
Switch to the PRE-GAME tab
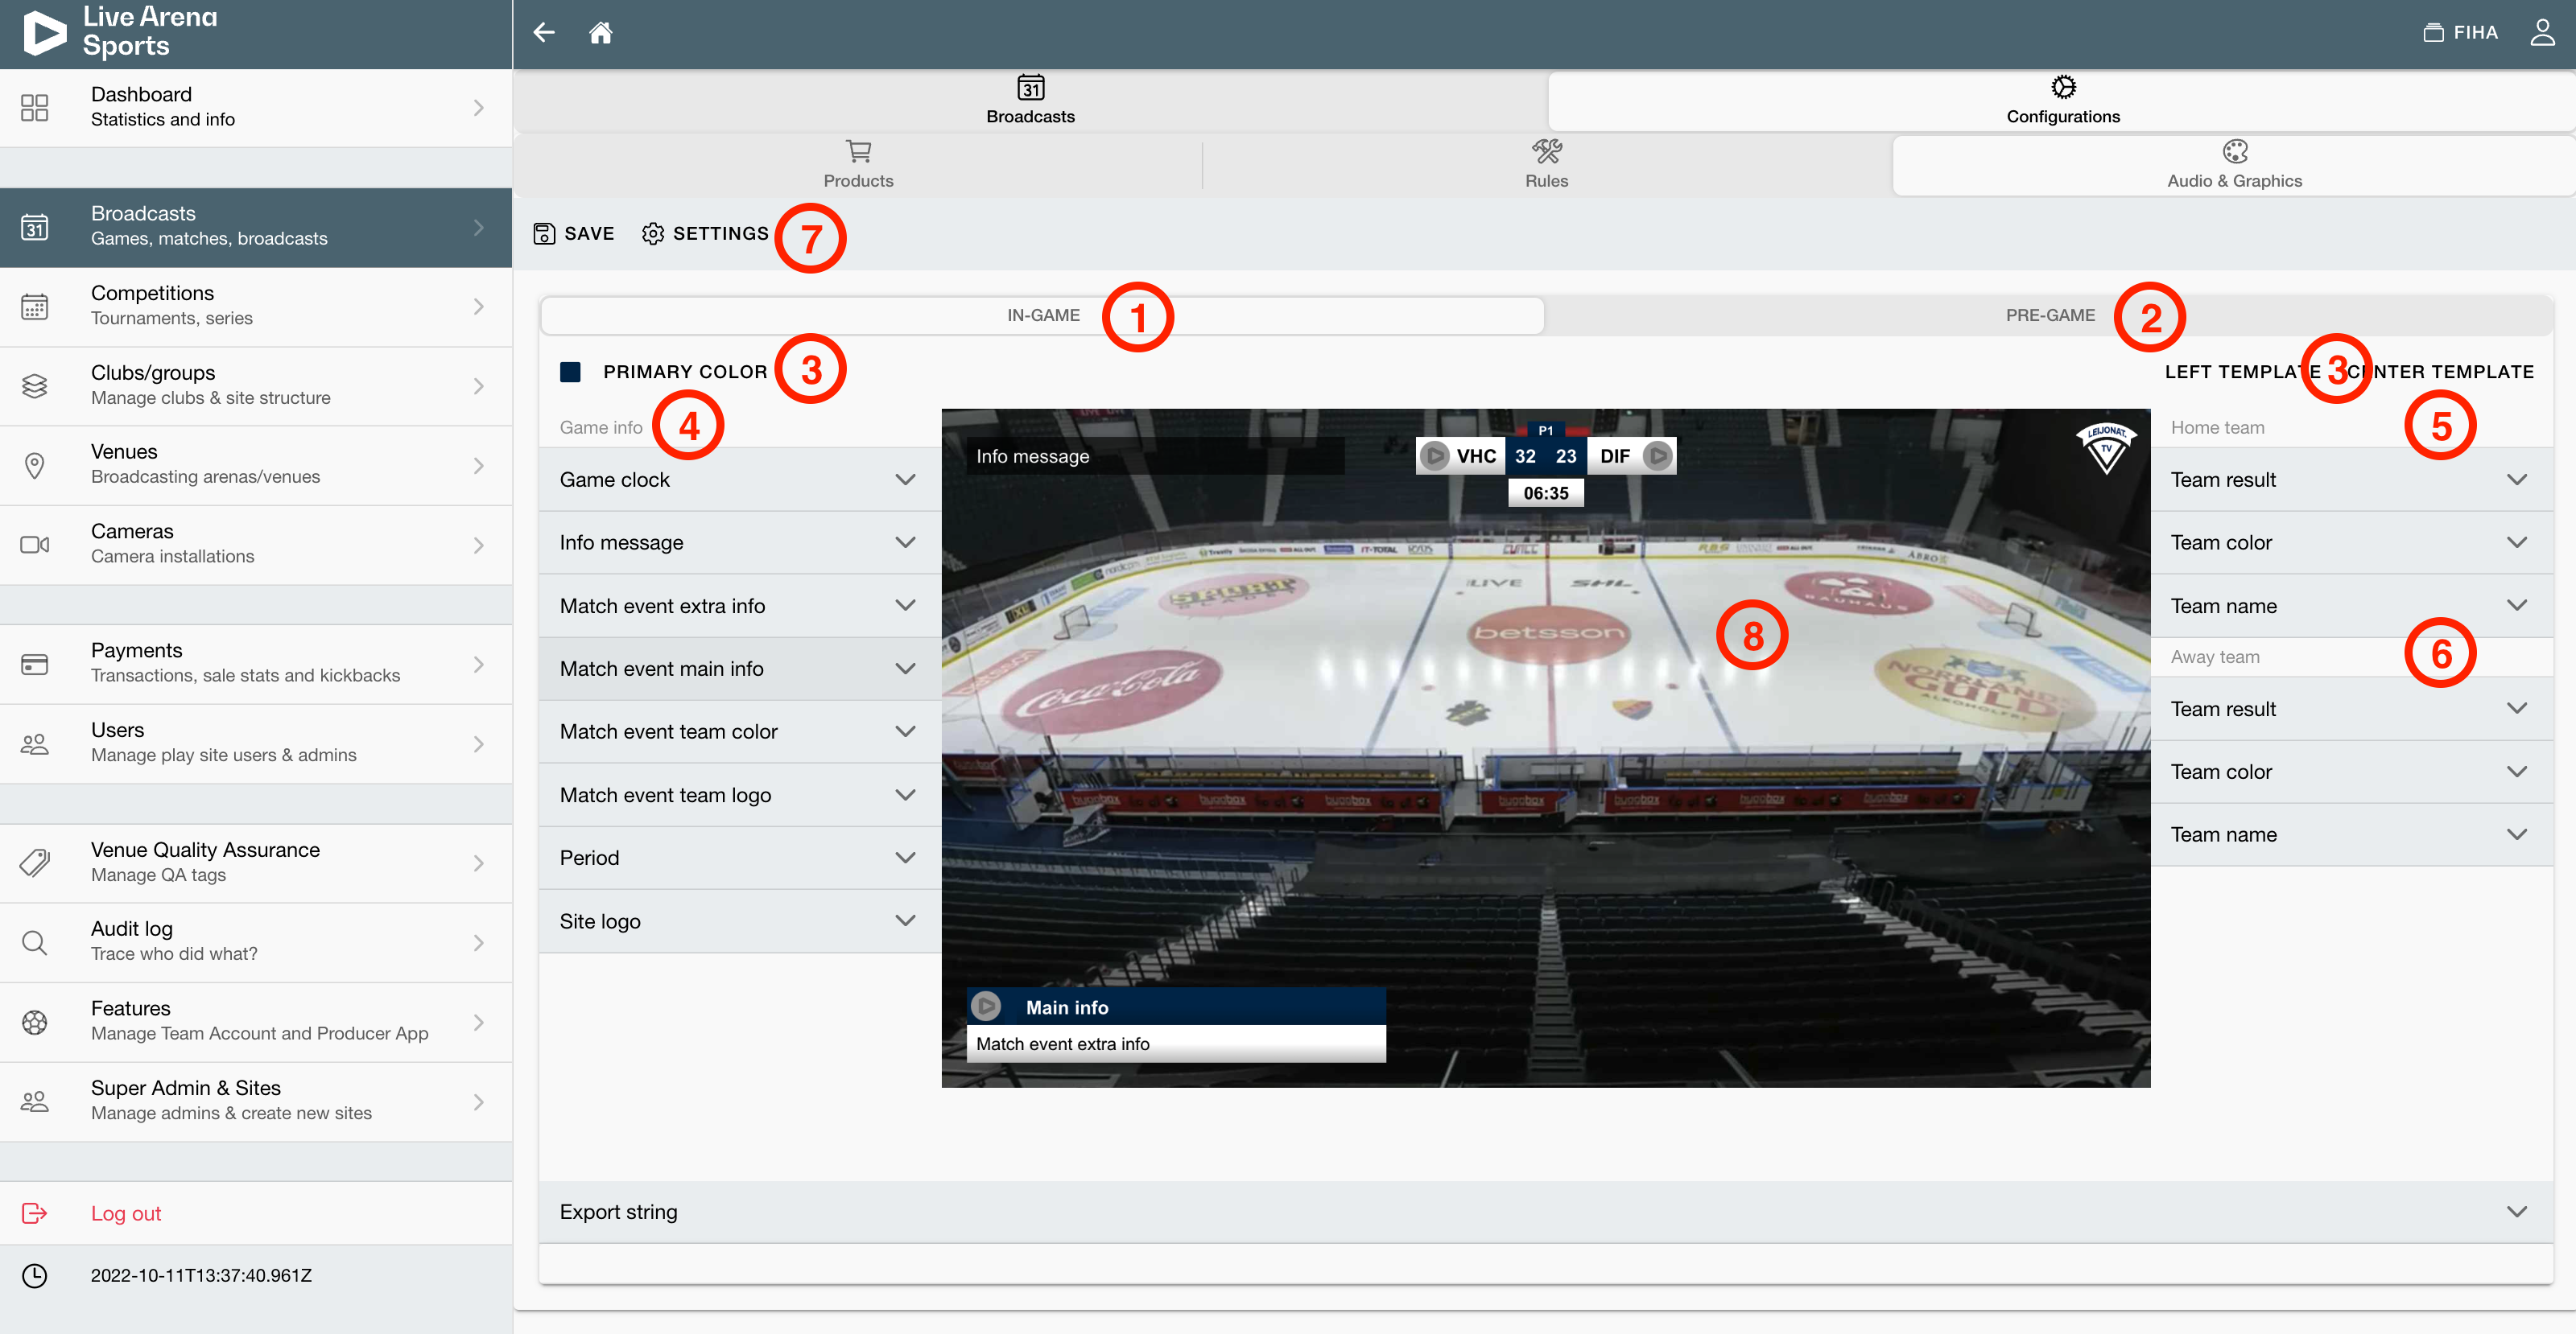(x=2050, y=315)
